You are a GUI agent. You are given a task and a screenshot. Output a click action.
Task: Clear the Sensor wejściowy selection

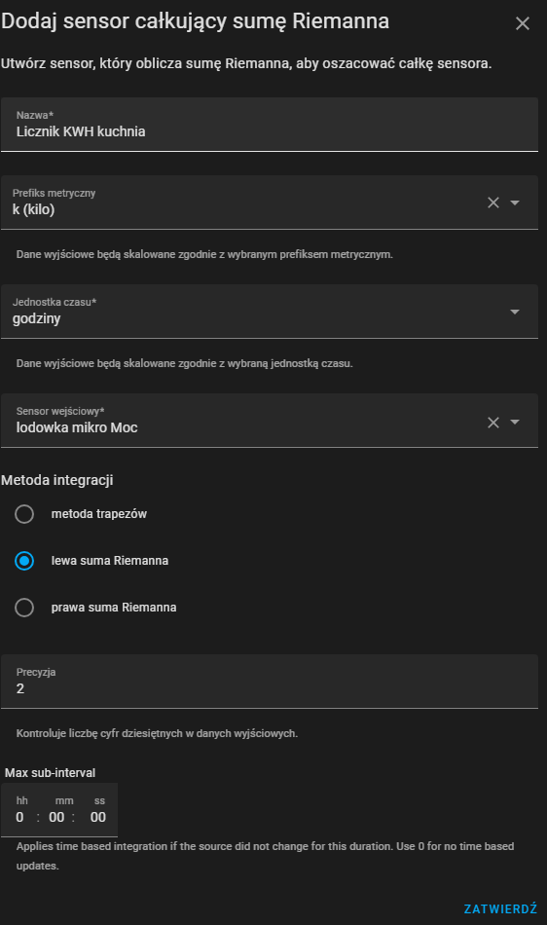coord(493,423)
